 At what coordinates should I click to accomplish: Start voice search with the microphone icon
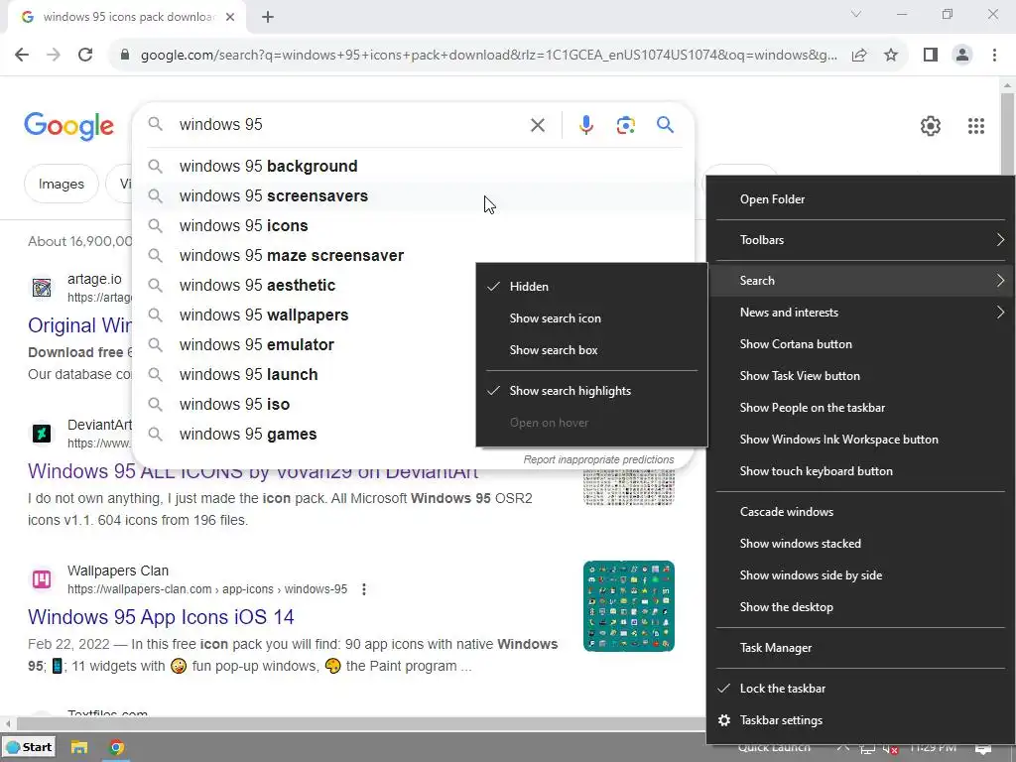click(x=585, y=125)
